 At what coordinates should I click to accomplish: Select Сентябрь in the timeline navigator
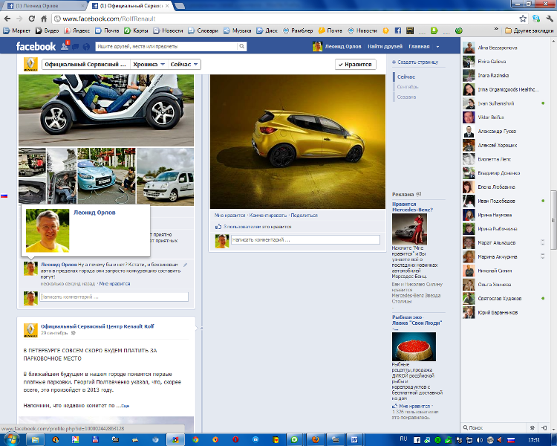click(x=408, y=87)
